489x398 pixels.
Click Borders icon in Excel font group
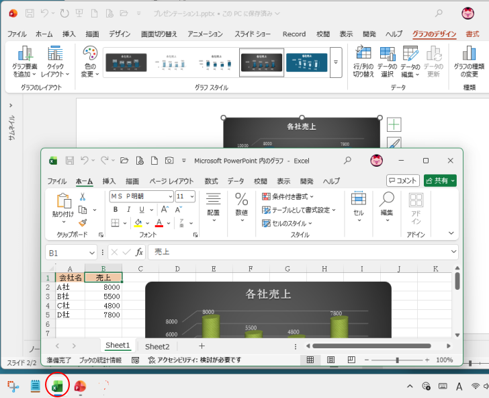point(116,223)
